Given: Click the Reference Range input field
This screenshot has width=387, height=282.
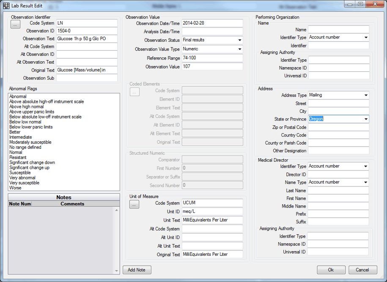Looking at the screenshot, I should pyautogui.click(x=212, y=58).
